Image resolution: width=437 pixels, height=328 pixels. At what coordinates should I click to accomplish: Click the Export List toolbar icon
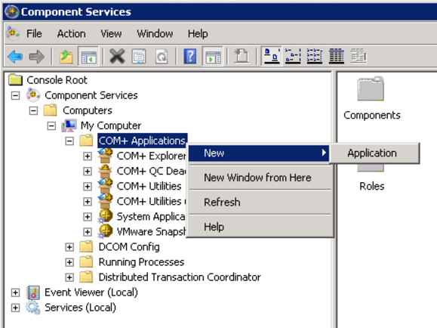coord(242,57)
